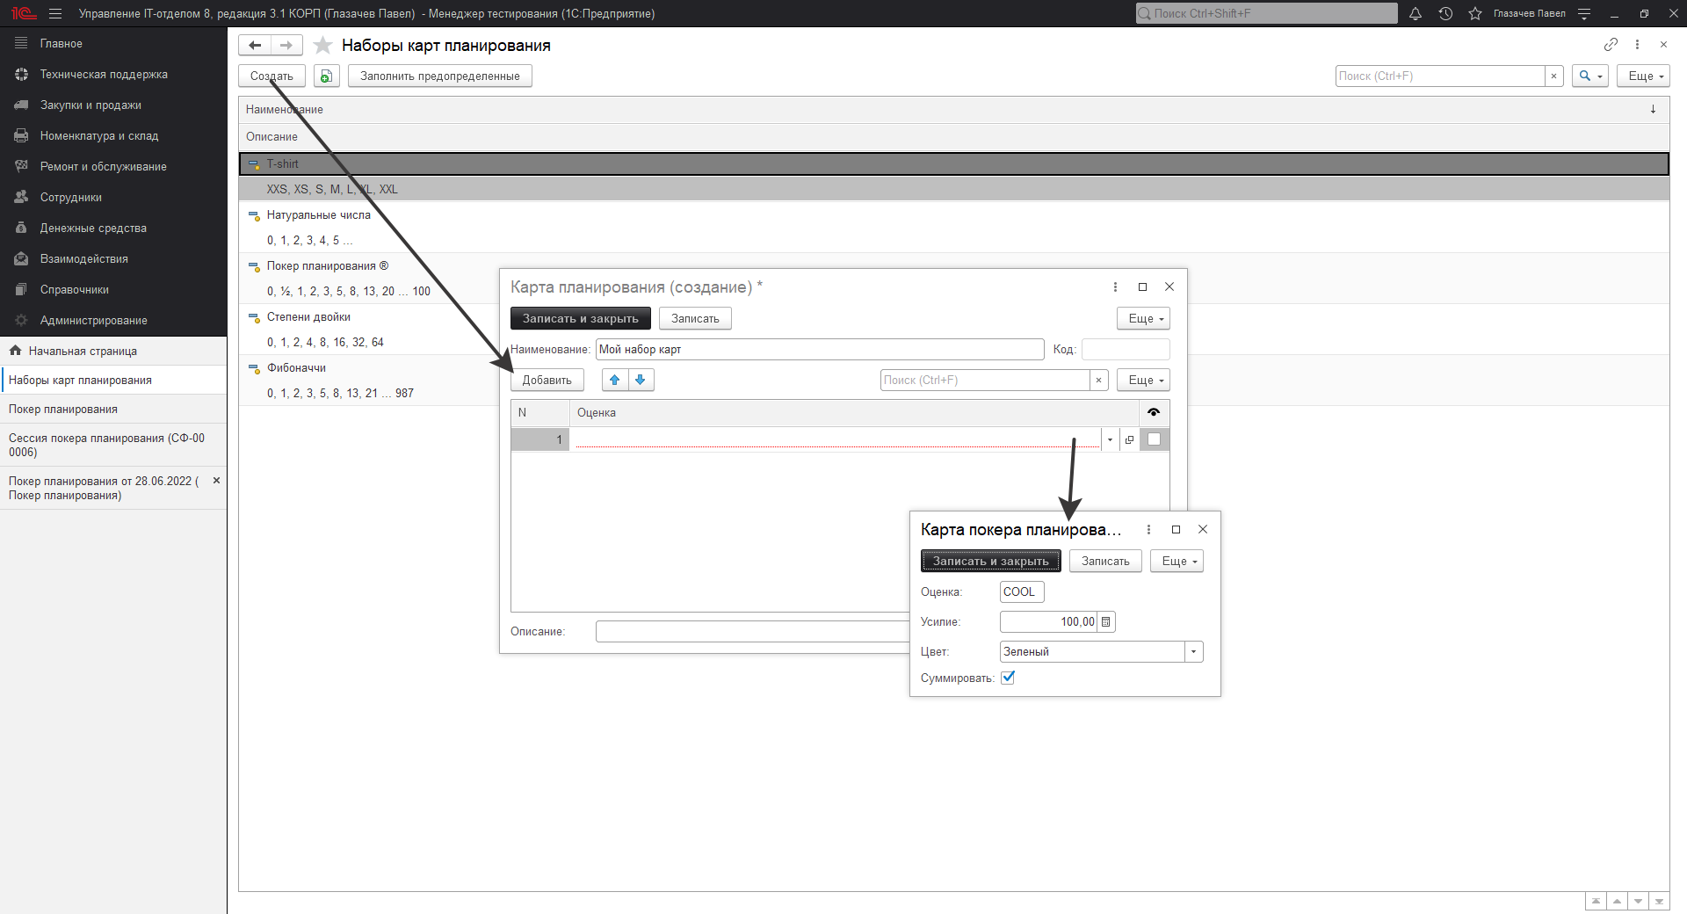Switch to Покер планирования tab

pyautogui.click(x=63, y=410)
